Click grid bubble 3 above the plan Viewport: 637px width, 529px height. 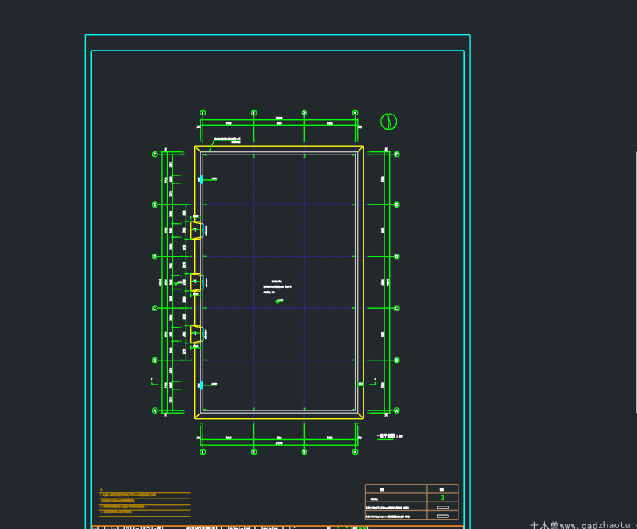(x=304, y=112)
